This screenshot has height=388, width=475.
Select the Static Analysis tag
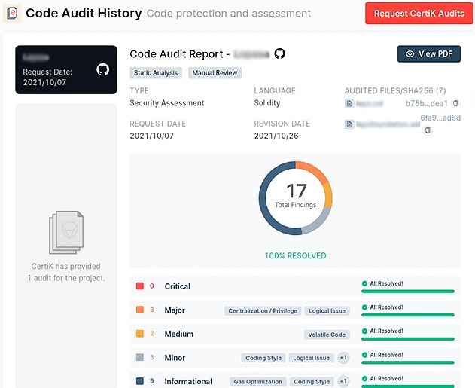coord(156,73)
